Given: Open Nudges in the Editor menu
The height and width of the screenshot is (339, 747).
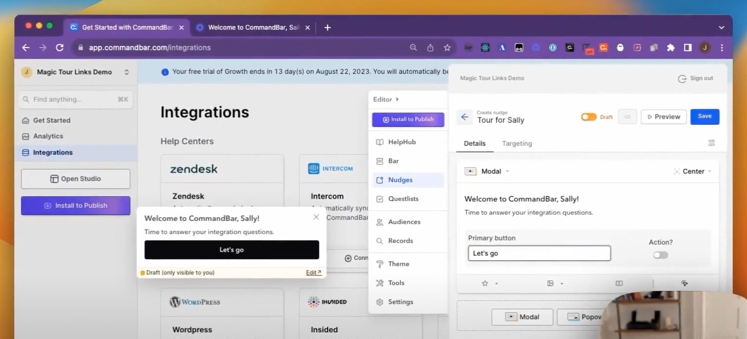Looking at the screenshot, I should click(x=408, y=180).
